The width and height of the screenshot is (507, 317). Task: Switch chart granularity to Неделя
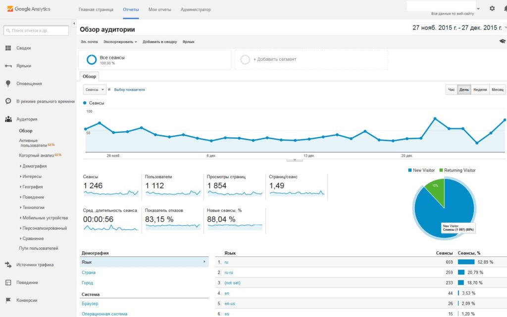point(480,90)
